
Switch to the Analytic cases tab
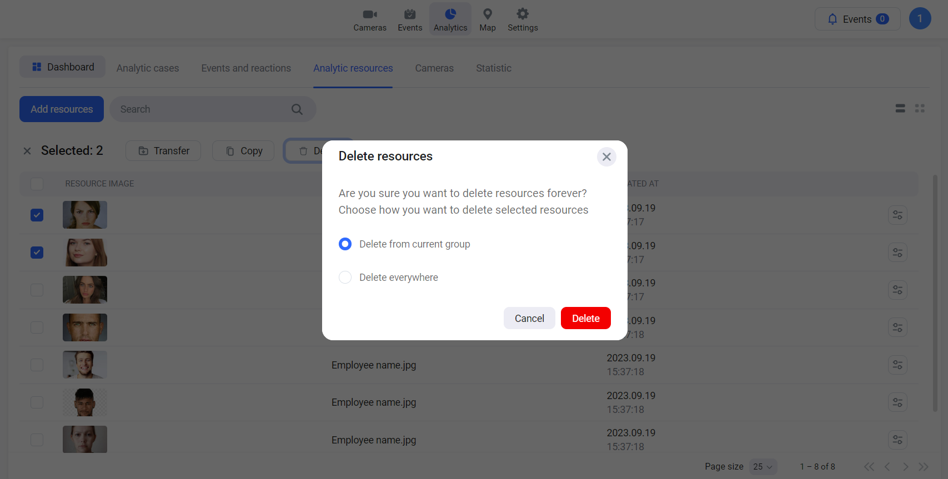[x=148, y=68]
